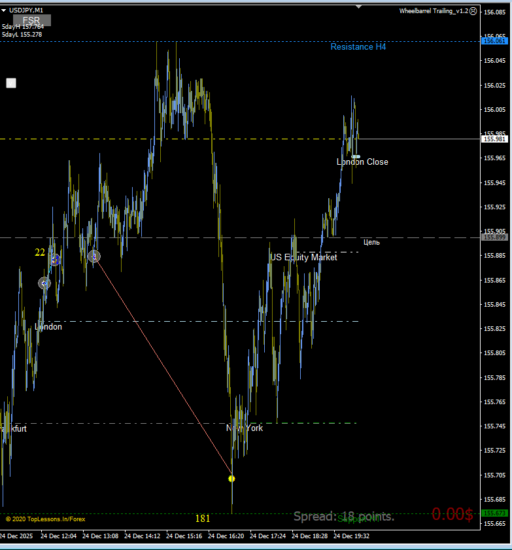Screen dimensions: 512x550
Task: Click the 155.805 price scale value
Action: [x=494, y=353]
